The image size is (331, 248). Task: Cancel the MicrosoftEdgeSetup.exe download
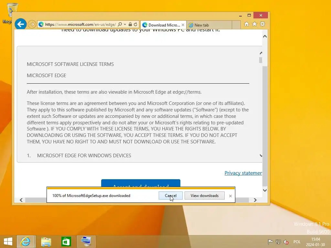pyautogui.click(x=171, y=195)
